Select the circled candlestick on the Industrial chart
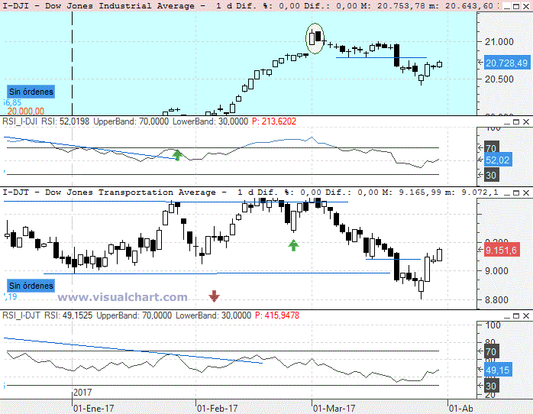Viewport: 533px width, 414px height. [315, 38]
